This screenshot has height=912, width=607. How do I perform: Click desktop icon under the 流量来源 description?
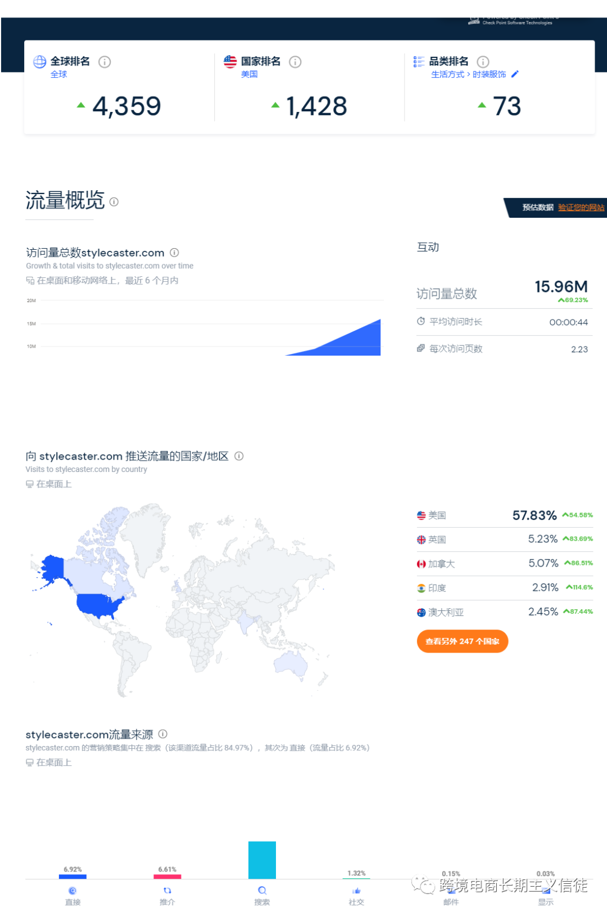point(30,762)
